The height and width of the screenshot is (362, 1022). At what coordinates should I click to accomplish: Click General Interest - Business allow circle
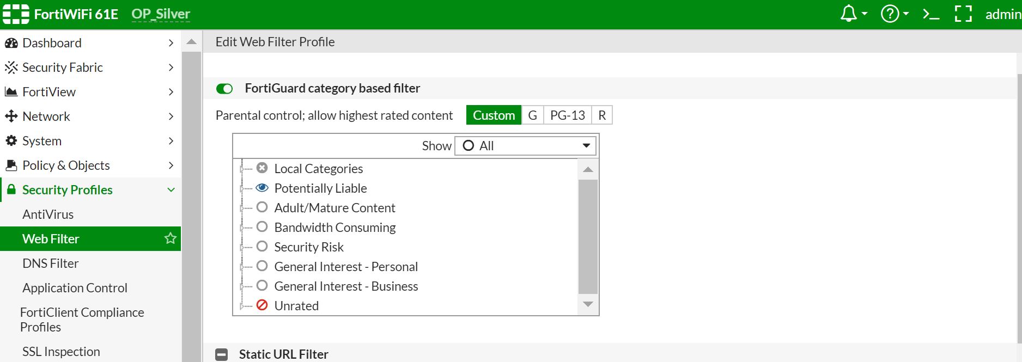click(x=262, y=285)
